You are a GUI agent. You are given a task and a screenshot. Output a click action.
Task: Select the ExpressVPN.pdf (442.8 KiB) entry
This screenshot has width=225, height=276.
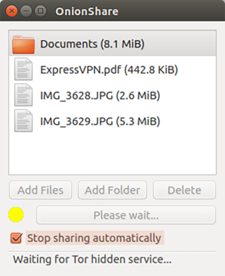113,70
